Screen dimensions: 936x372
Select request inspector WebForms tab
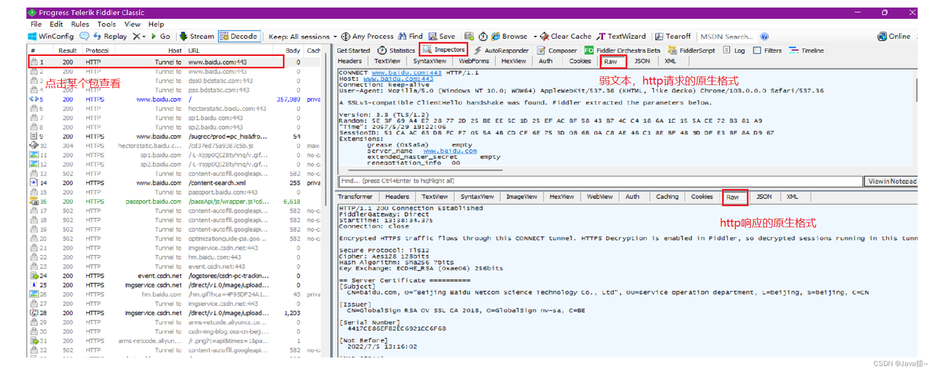coord(474,61)
